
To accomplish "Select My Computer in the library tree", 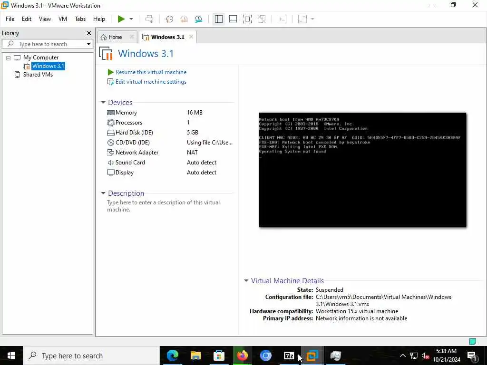I will 41,58.
